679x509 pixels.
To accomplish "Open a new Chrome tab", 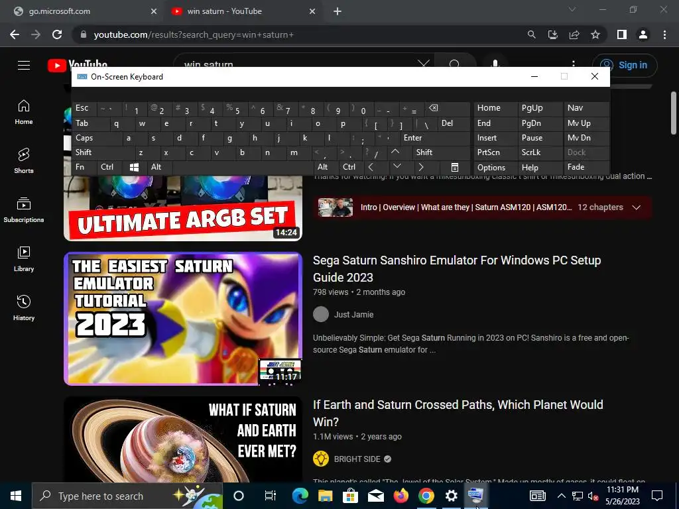I will click(338, 11).
